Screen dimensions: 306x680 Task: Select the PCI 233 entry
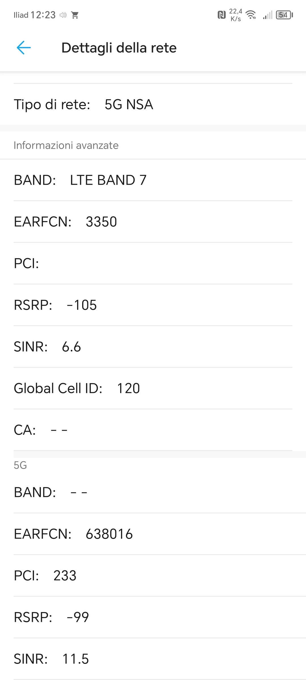tap(153, 575)
